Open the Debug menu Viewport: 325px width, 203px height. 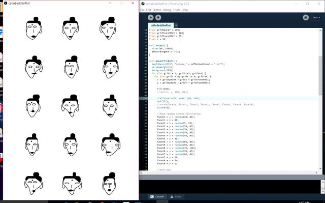tap(167, 10)
